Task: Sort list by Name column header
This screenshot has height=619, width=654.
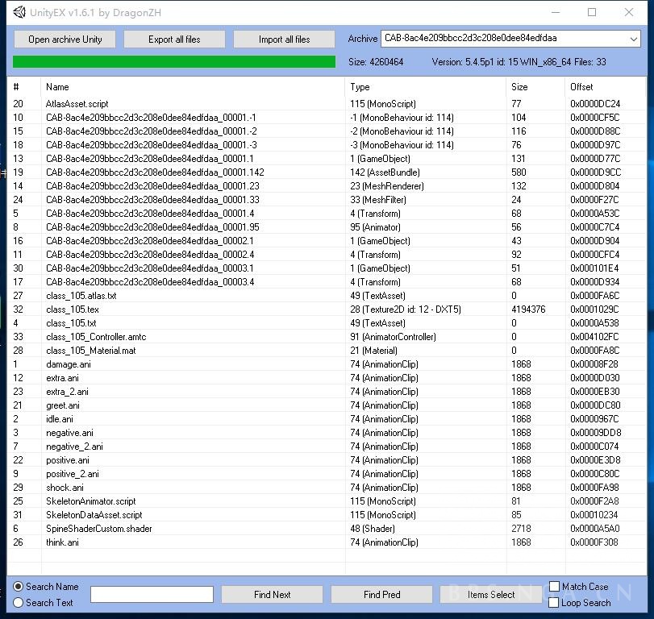Action: pyautogui.click(x=57, y=87)
